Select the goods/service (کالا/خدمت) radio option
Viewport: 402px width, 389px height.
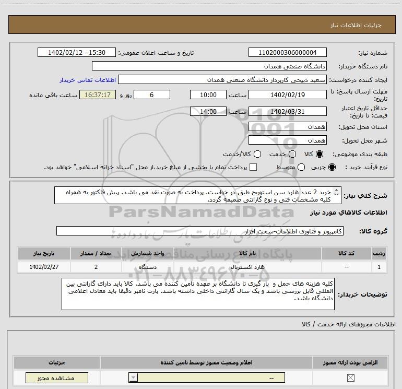coord(257,154)
